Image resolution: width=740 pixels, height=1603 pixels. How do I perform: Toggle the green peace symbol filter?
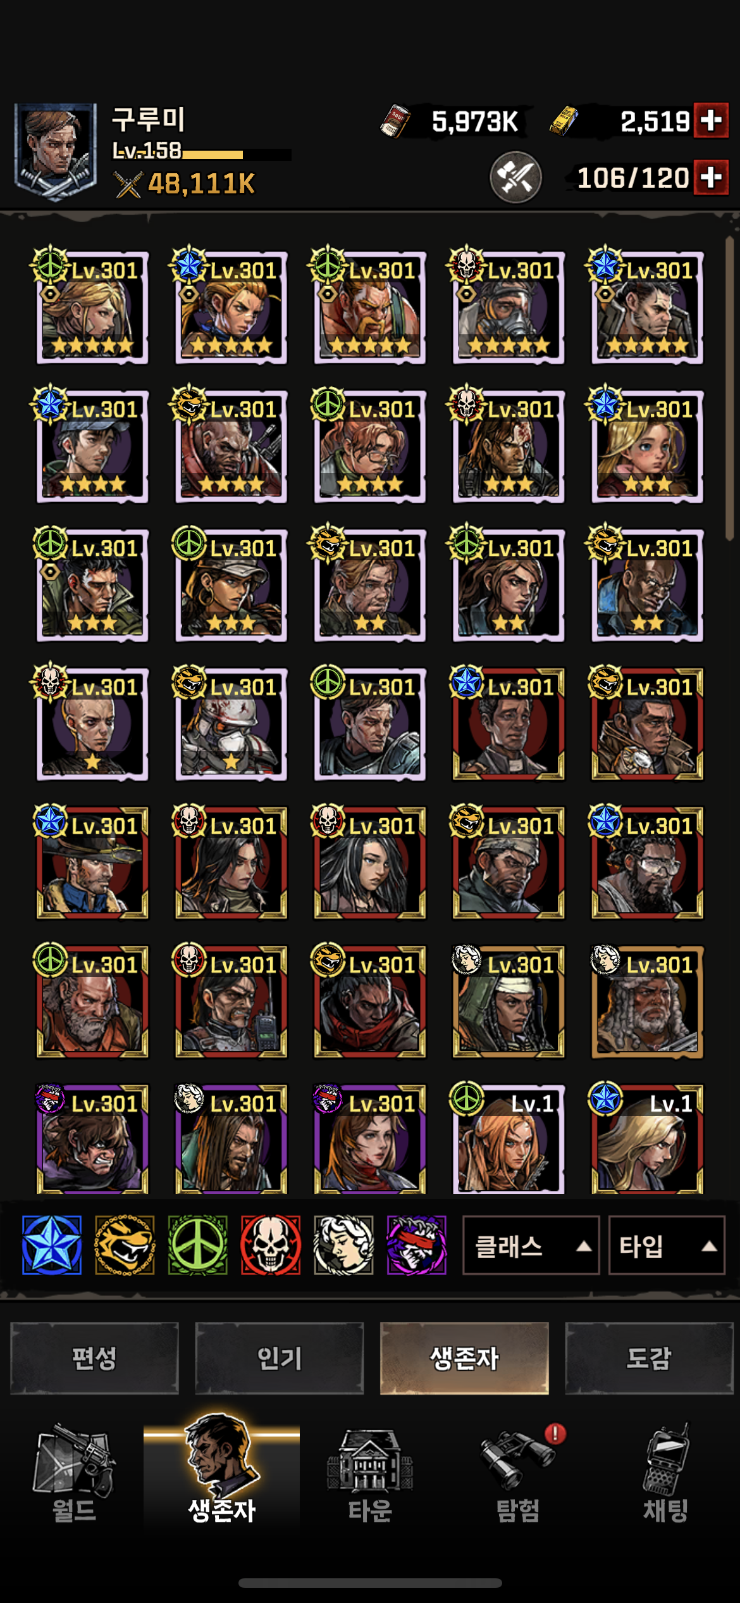pos(198,1245)
